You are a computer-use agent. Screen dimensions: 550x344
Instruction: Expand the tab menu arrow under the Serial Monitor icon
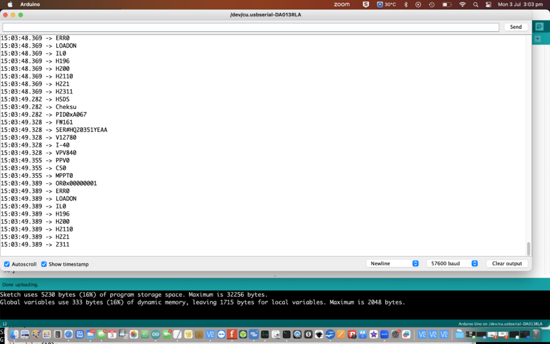[x=537, y=39]
